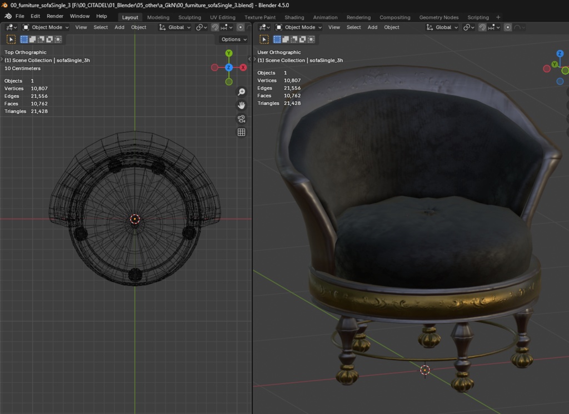
Task: Click the negative X axis on left gizmo
Action: 214,67
